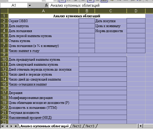Viewport: 153px width, 129px height.
Task: Click the A1 Name Box field
Action: [x=14, y=5]
